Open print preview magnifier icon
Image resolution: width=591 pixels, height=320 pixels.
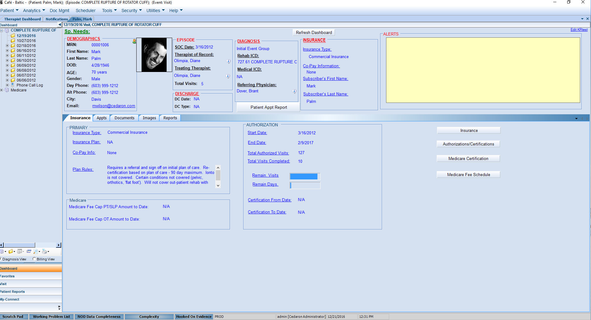pos(36,252)
